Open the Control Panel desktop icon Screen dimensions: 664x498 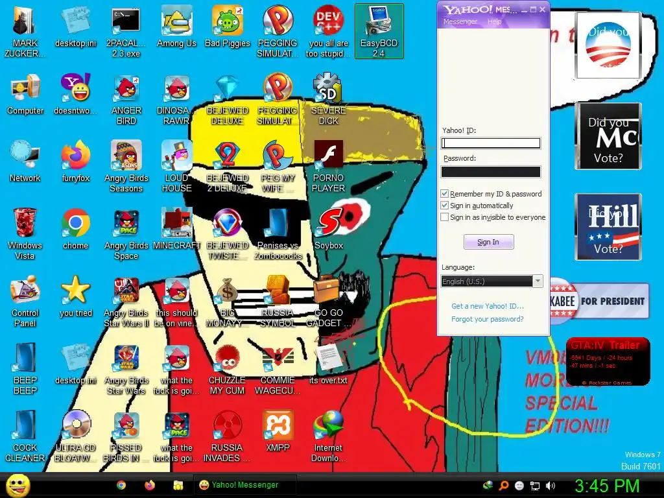coord(25,302)
